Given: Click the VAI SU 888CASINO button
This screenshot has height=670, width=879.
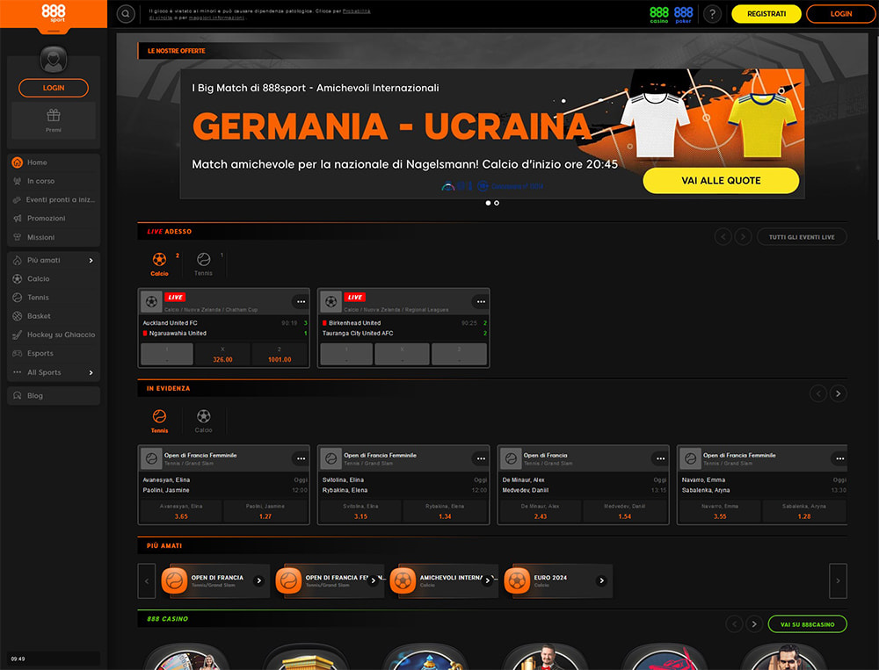Looking at the screenshot, I should [807, 624].
